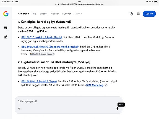Switch to the Videoer tab
The image size is (159, 119).
pyautogui.click(x=55, y=14)
